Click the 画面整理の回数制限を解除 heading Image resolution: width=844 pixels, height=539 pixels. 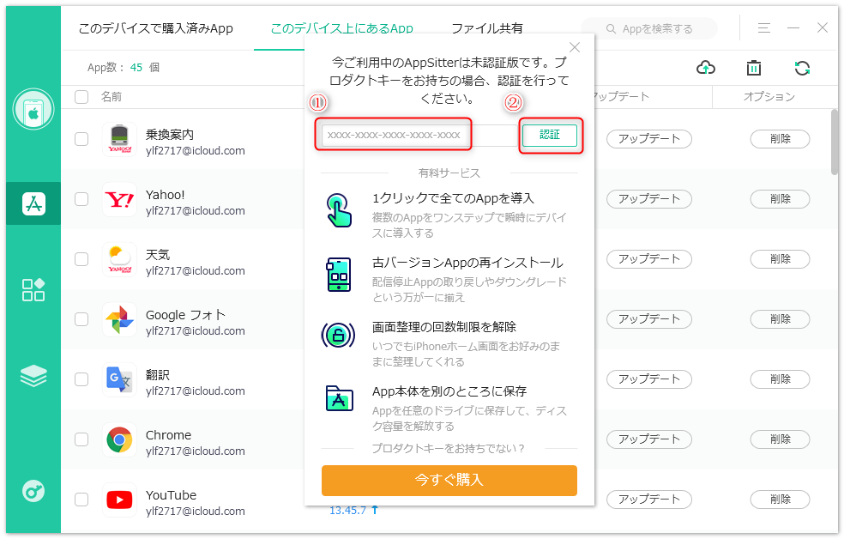click(x=444, y=327)
